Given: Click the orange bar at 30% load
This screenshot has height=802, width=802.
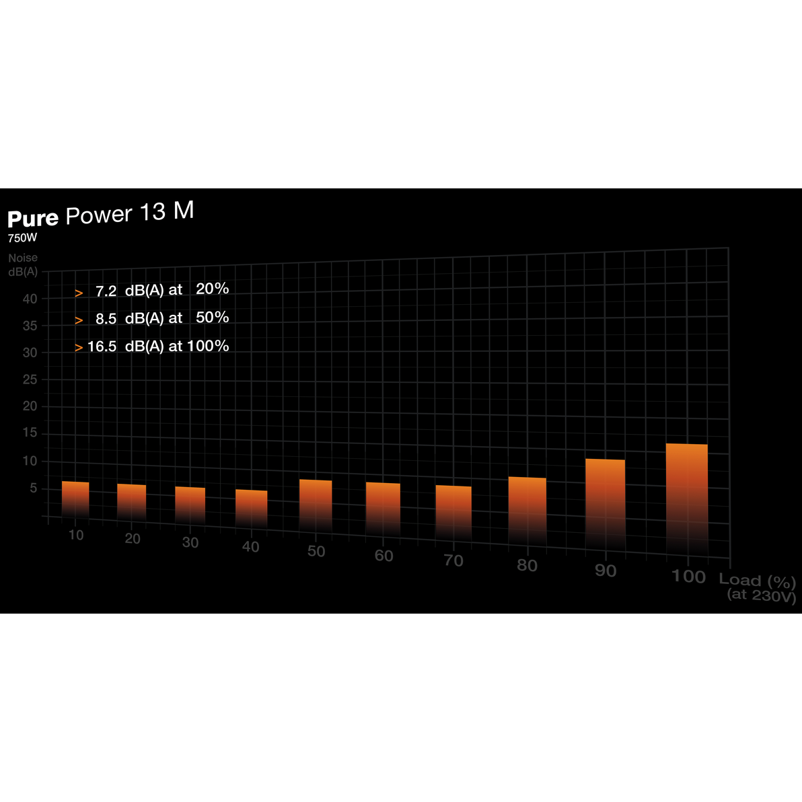Looking at the screenshot, I should coord(190,506).
